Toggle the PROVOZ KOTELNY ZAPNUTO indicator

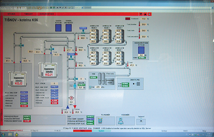coord(27,116)
